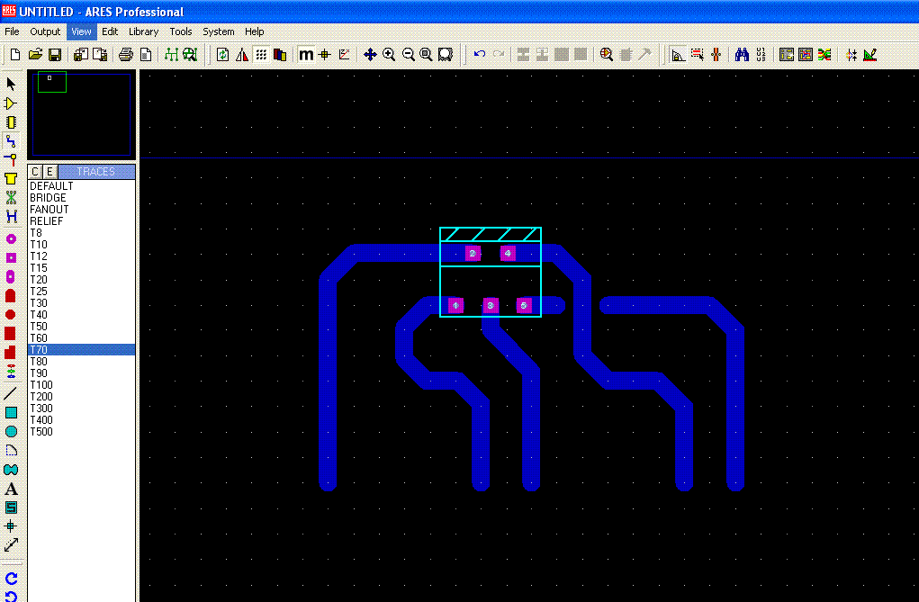Open the System menu
919x602 pixels.
[218, 31]
